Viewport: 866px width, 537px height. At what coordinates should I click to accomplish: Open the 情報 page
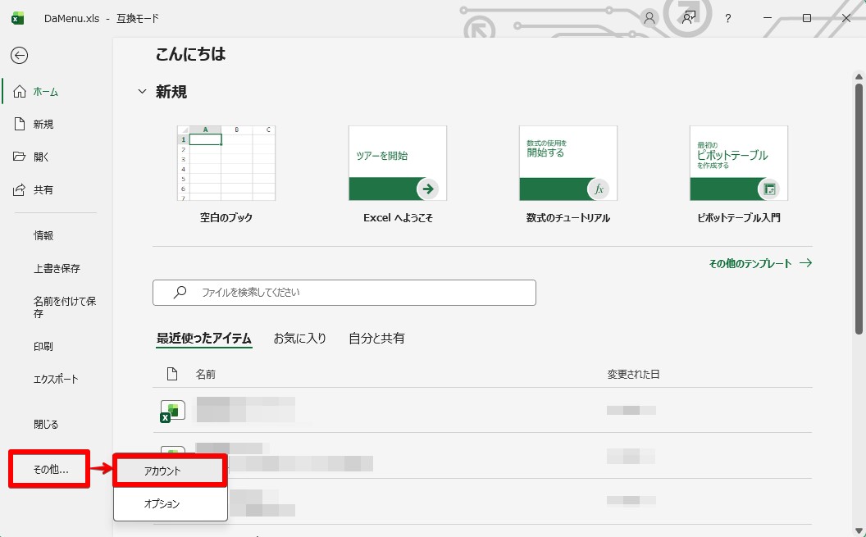click(x=43, y=235)
